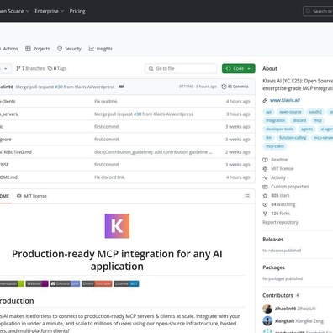Open the commit history clock icon

224,87
